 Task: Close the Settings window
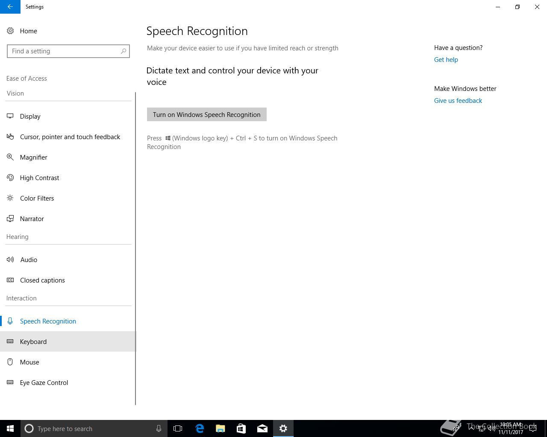click(537, 7)
